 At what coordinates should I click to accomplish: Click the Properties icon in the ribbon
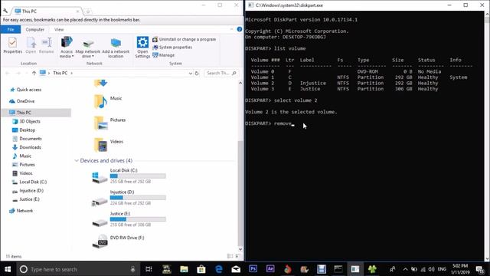pyautogui.click(x=13, y=45)
